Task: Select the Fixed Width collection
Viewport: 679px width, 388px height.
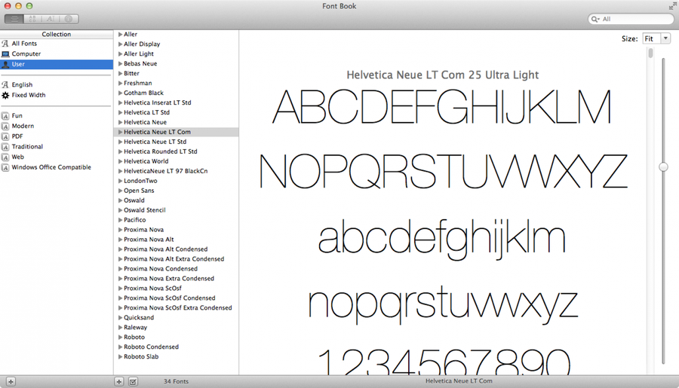Action: click(29, 95)
